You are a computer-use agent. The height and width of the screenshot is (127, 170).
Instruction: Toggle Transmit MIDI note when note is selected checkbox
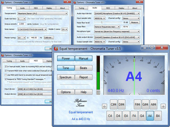(x=6, y=71)
